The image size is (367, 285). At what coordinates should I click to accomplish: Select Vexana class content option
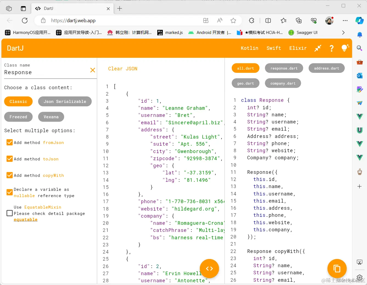click(x=51, y=117)
